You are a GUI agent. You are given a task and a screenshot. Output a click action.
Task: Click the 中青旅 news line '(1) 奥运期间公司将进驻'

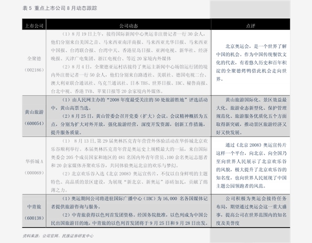[135, 198]
